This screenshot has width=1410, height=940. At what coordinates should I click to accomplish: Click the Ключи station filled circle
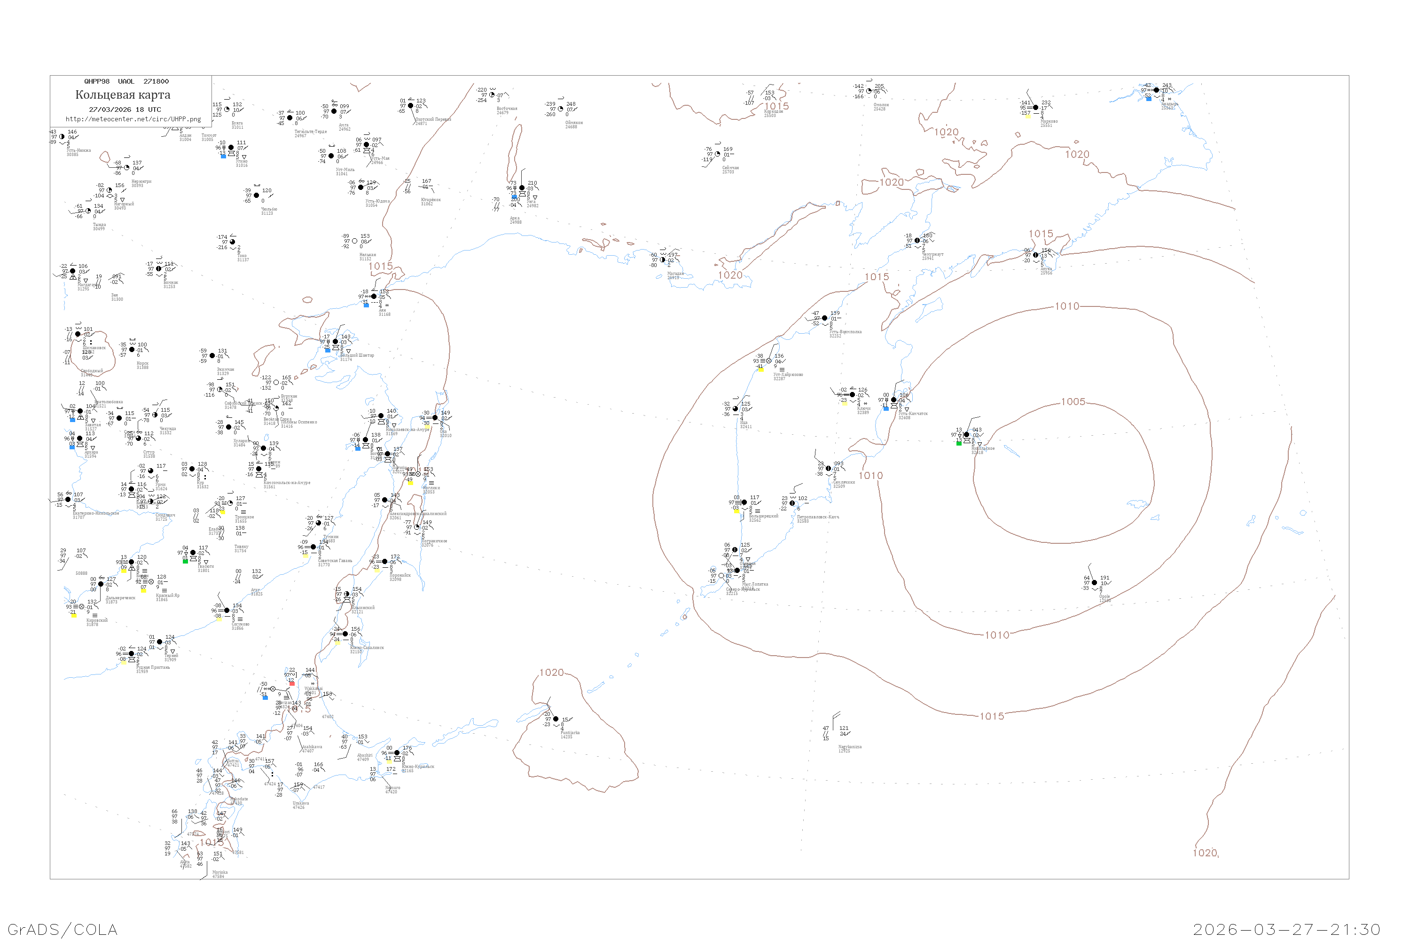coord(852,394)
